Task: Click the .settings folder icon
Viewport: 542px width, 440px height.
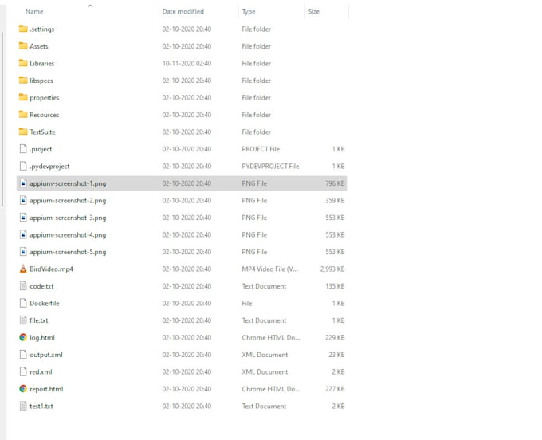Action: (x=23, y=29)
